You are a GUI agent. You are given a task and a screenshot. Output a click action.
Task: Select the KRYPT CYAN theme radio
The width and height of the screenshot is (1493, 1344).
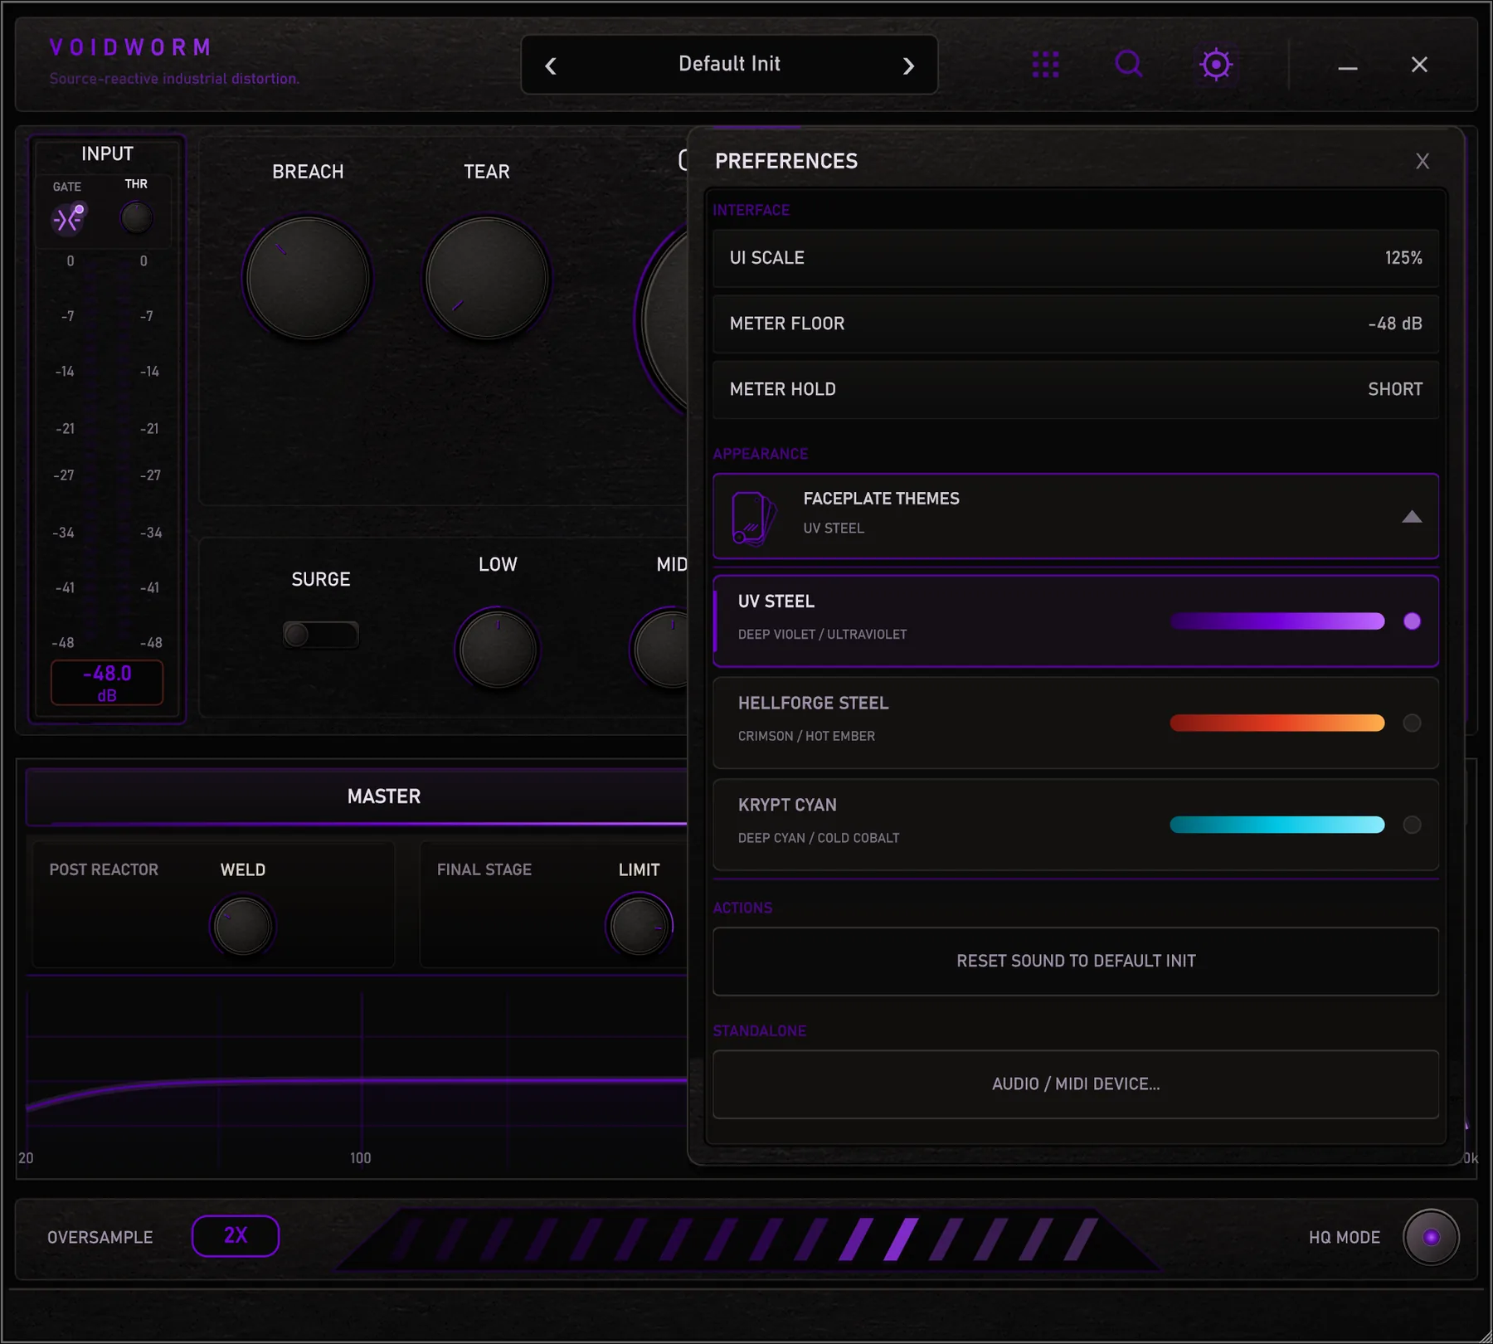pos(1412,825)
